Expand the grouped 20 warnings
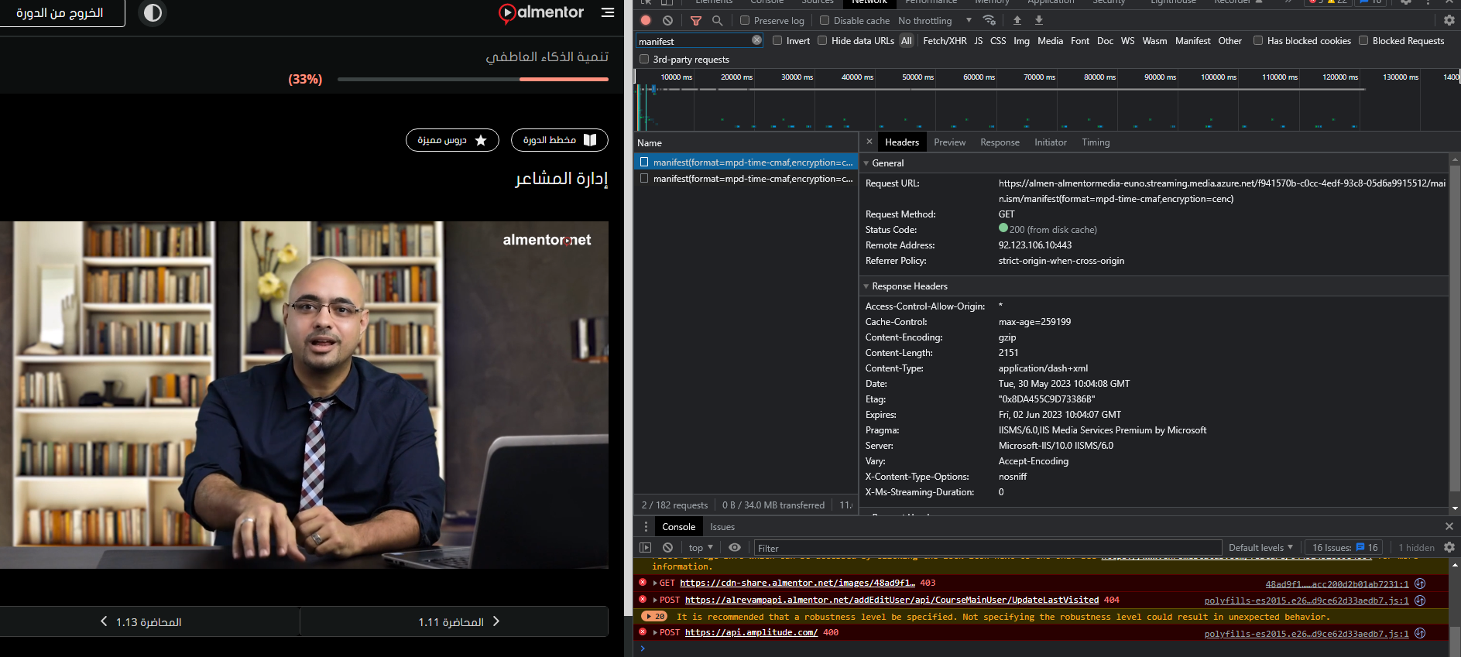This screenshot has height=657, width=1461. coord(654,617)
